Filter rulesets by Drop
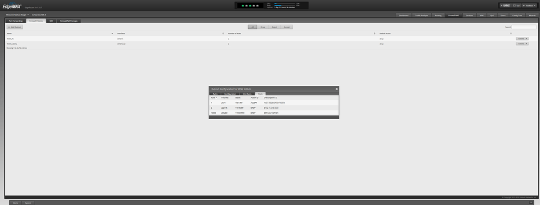 pos(263,27)
